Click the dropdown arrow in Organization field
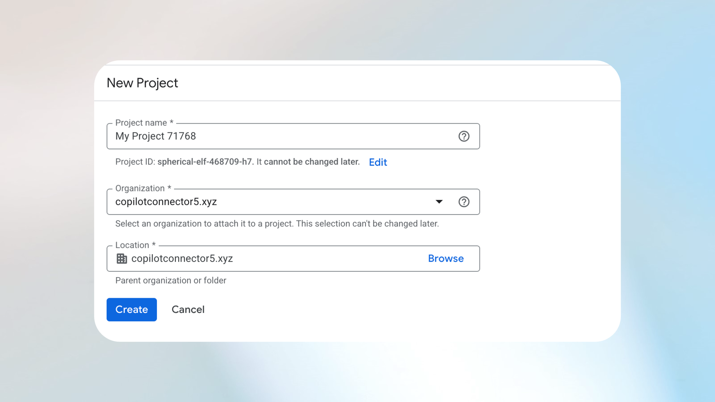 tap(439, 202)
